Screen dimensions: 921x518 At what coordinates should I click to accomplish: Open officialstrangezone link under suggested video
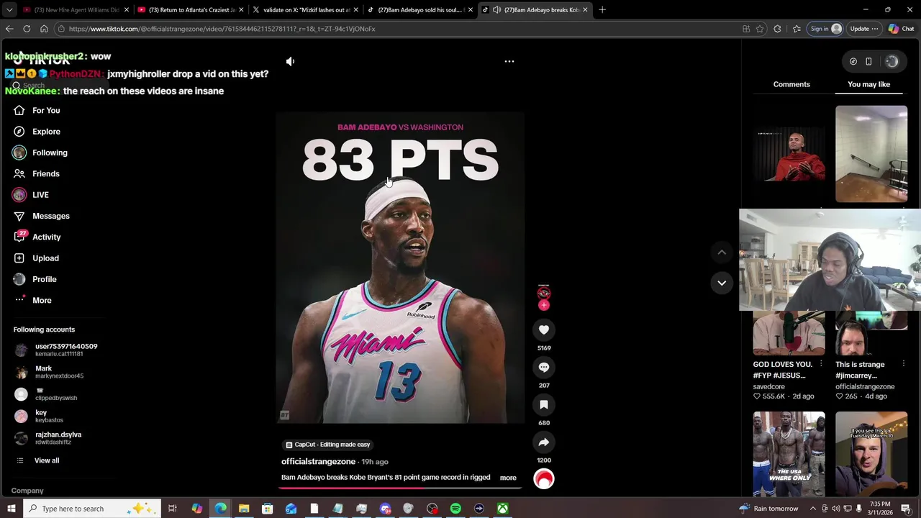[865, 386]
